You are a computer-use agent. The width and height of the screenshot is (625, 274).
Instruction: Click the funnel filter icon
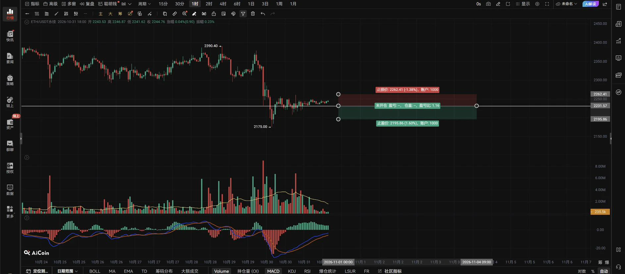243,14
